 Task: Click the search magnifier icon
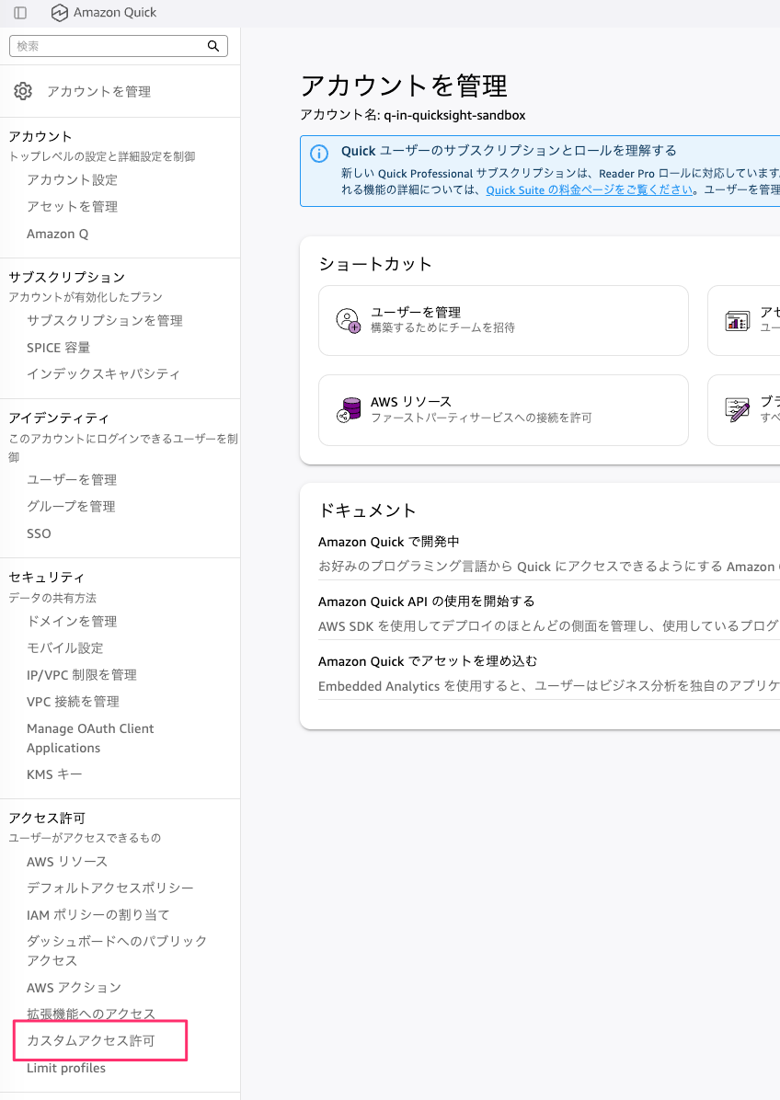pyautogui.click(x=213, y=46)
